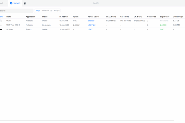Viewport: 185px width, 123px height.
Task: Click the 149 (80 MHz) channel value
Action: 126,21
